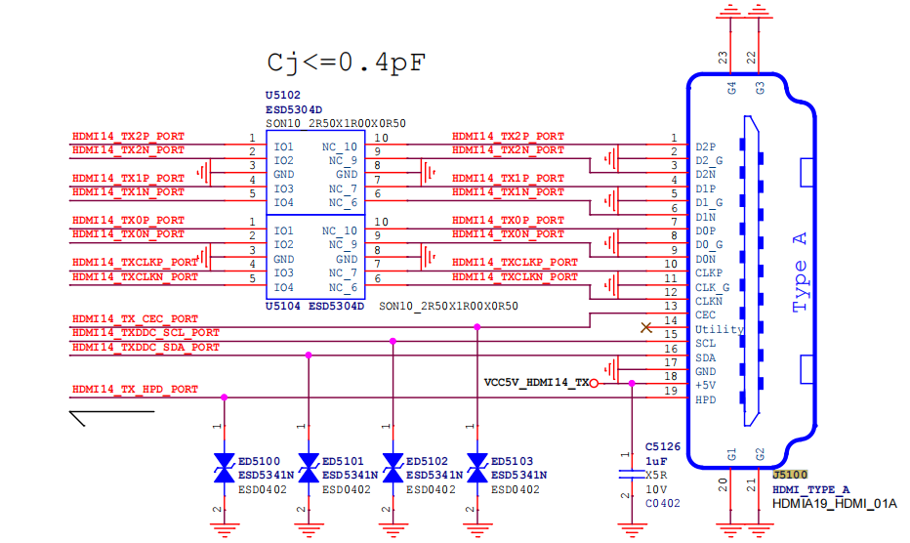Click the U5104 ESD5304D designator text
Viewport: 910px width, 543px height.
pos(314,306)
